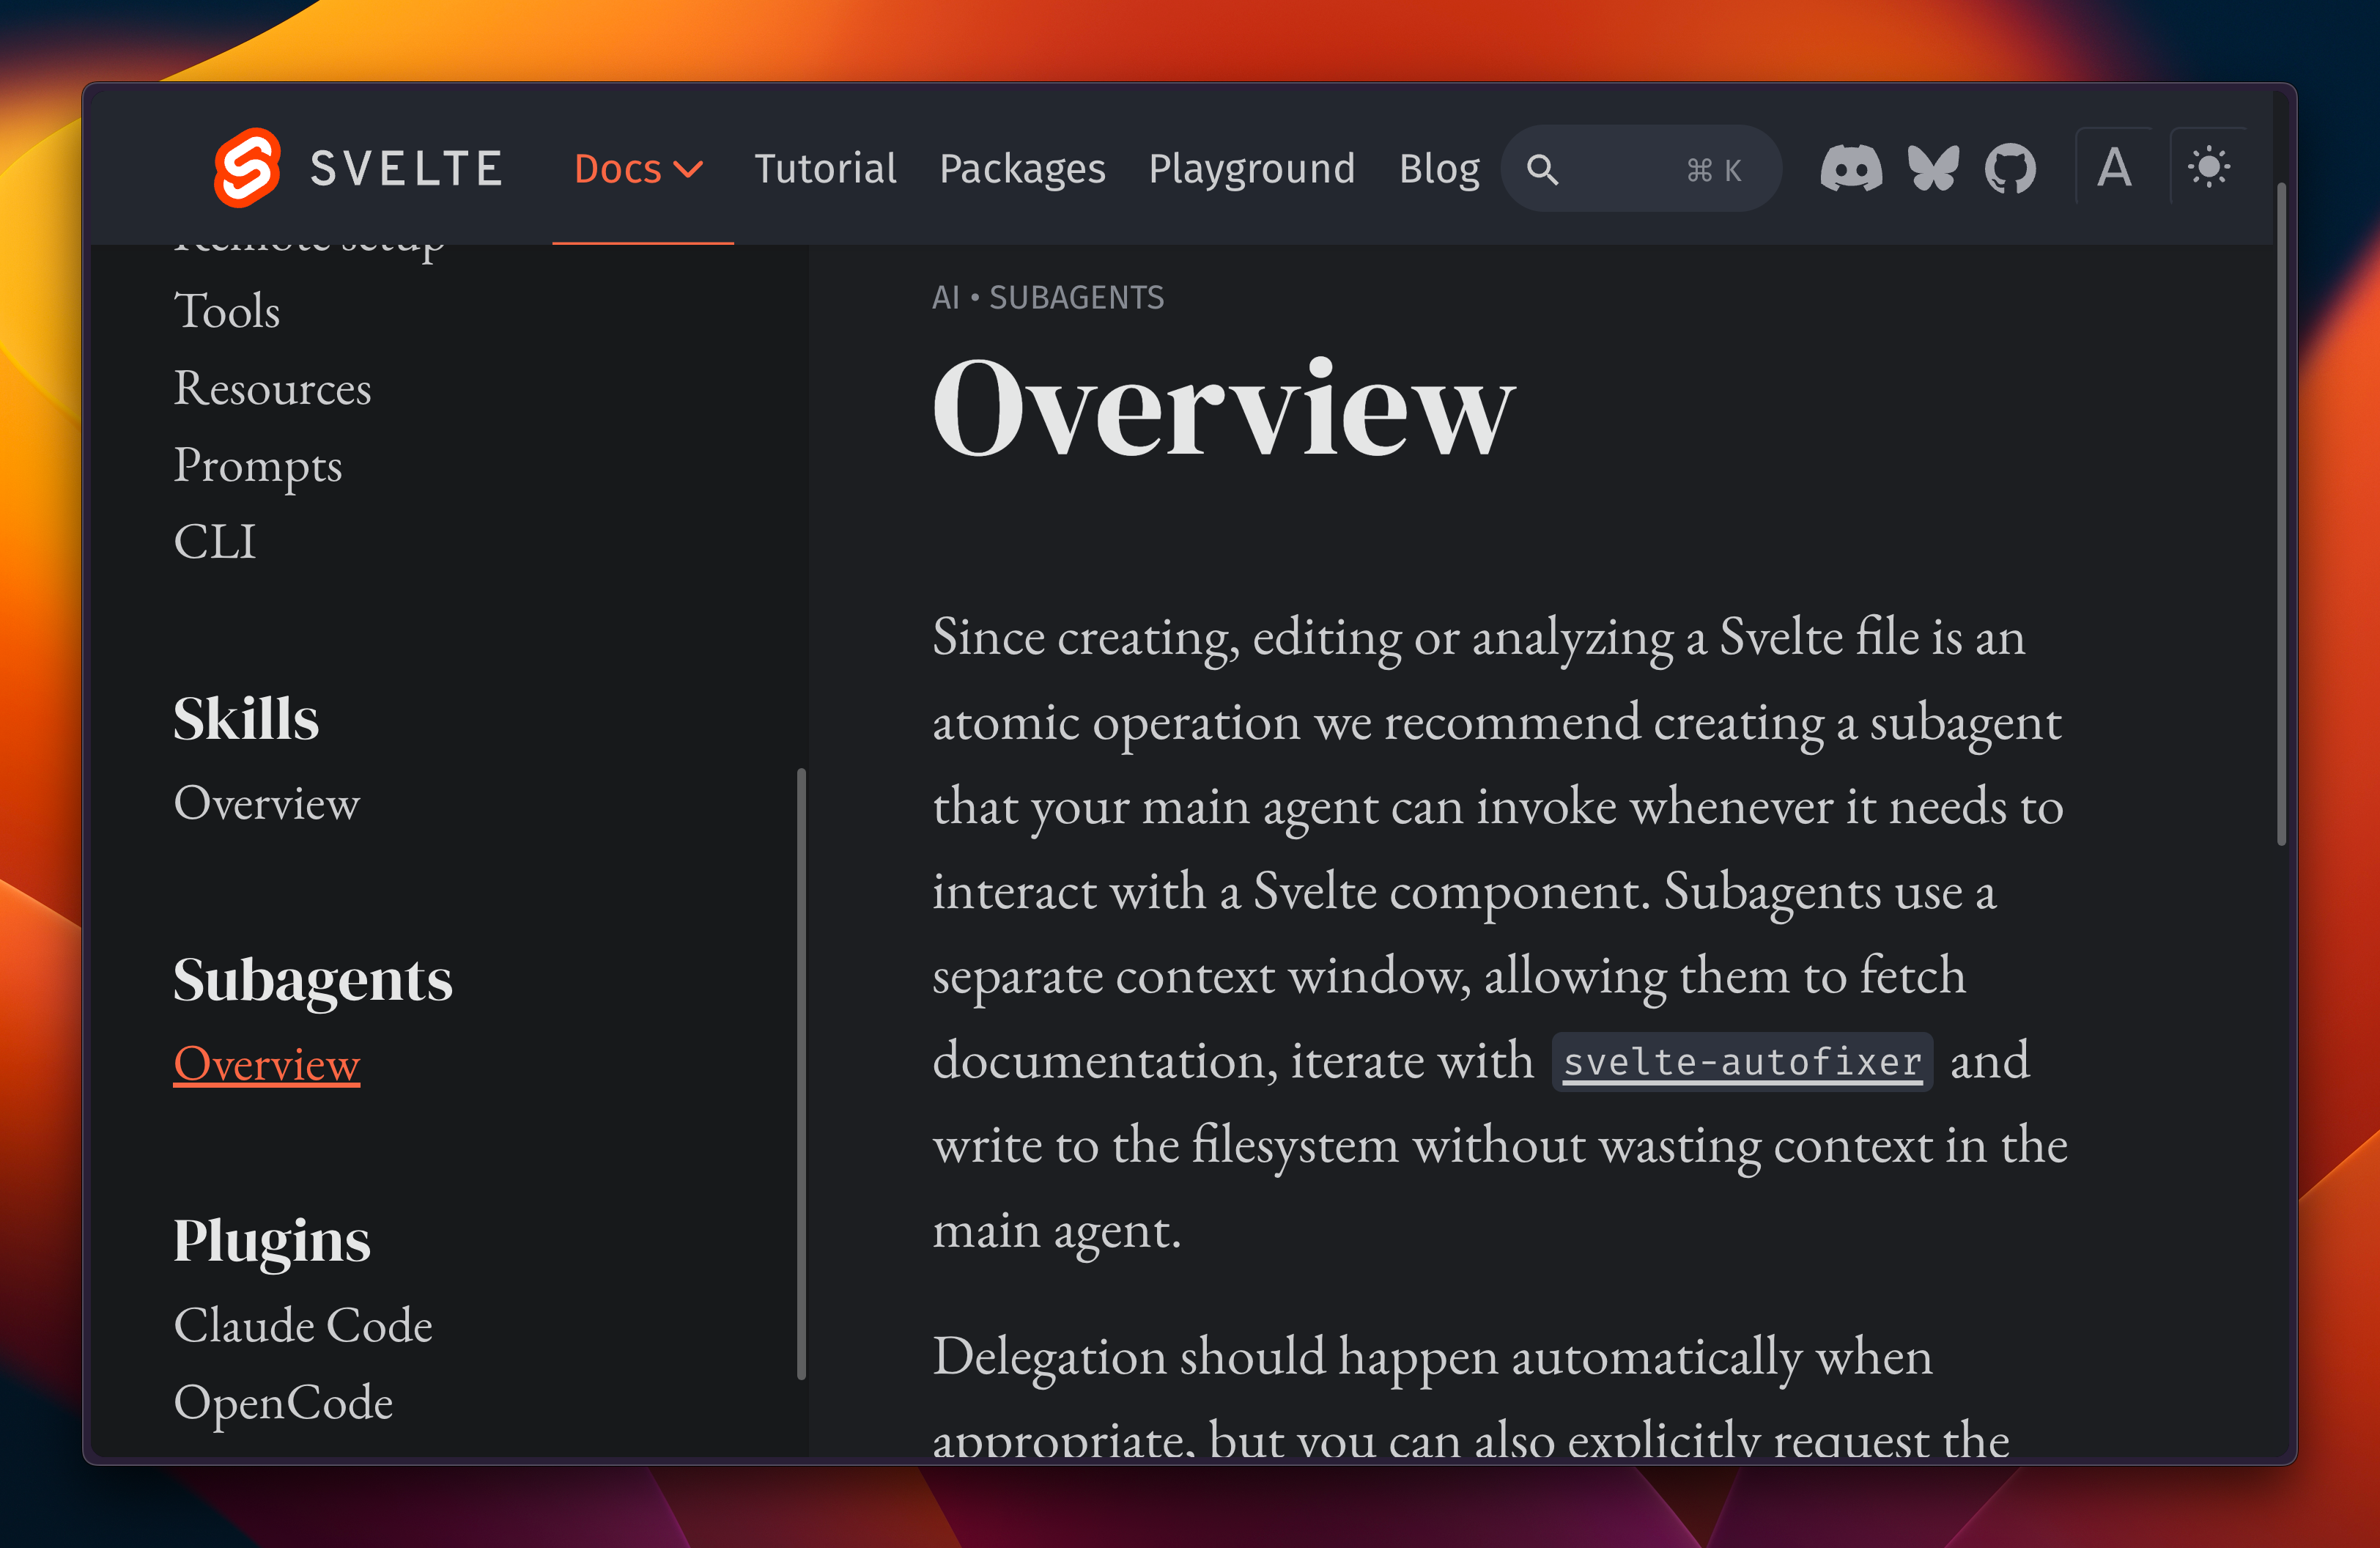Click the font 'A' icon
The height and width of the screenshot is (1548, 2380).
2114,167
